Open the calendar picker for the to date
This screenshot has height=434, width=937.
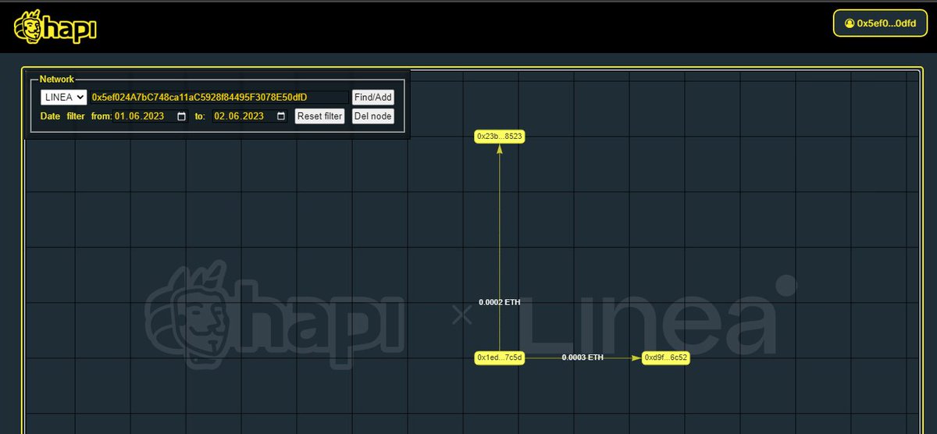(x=281, y=116)
